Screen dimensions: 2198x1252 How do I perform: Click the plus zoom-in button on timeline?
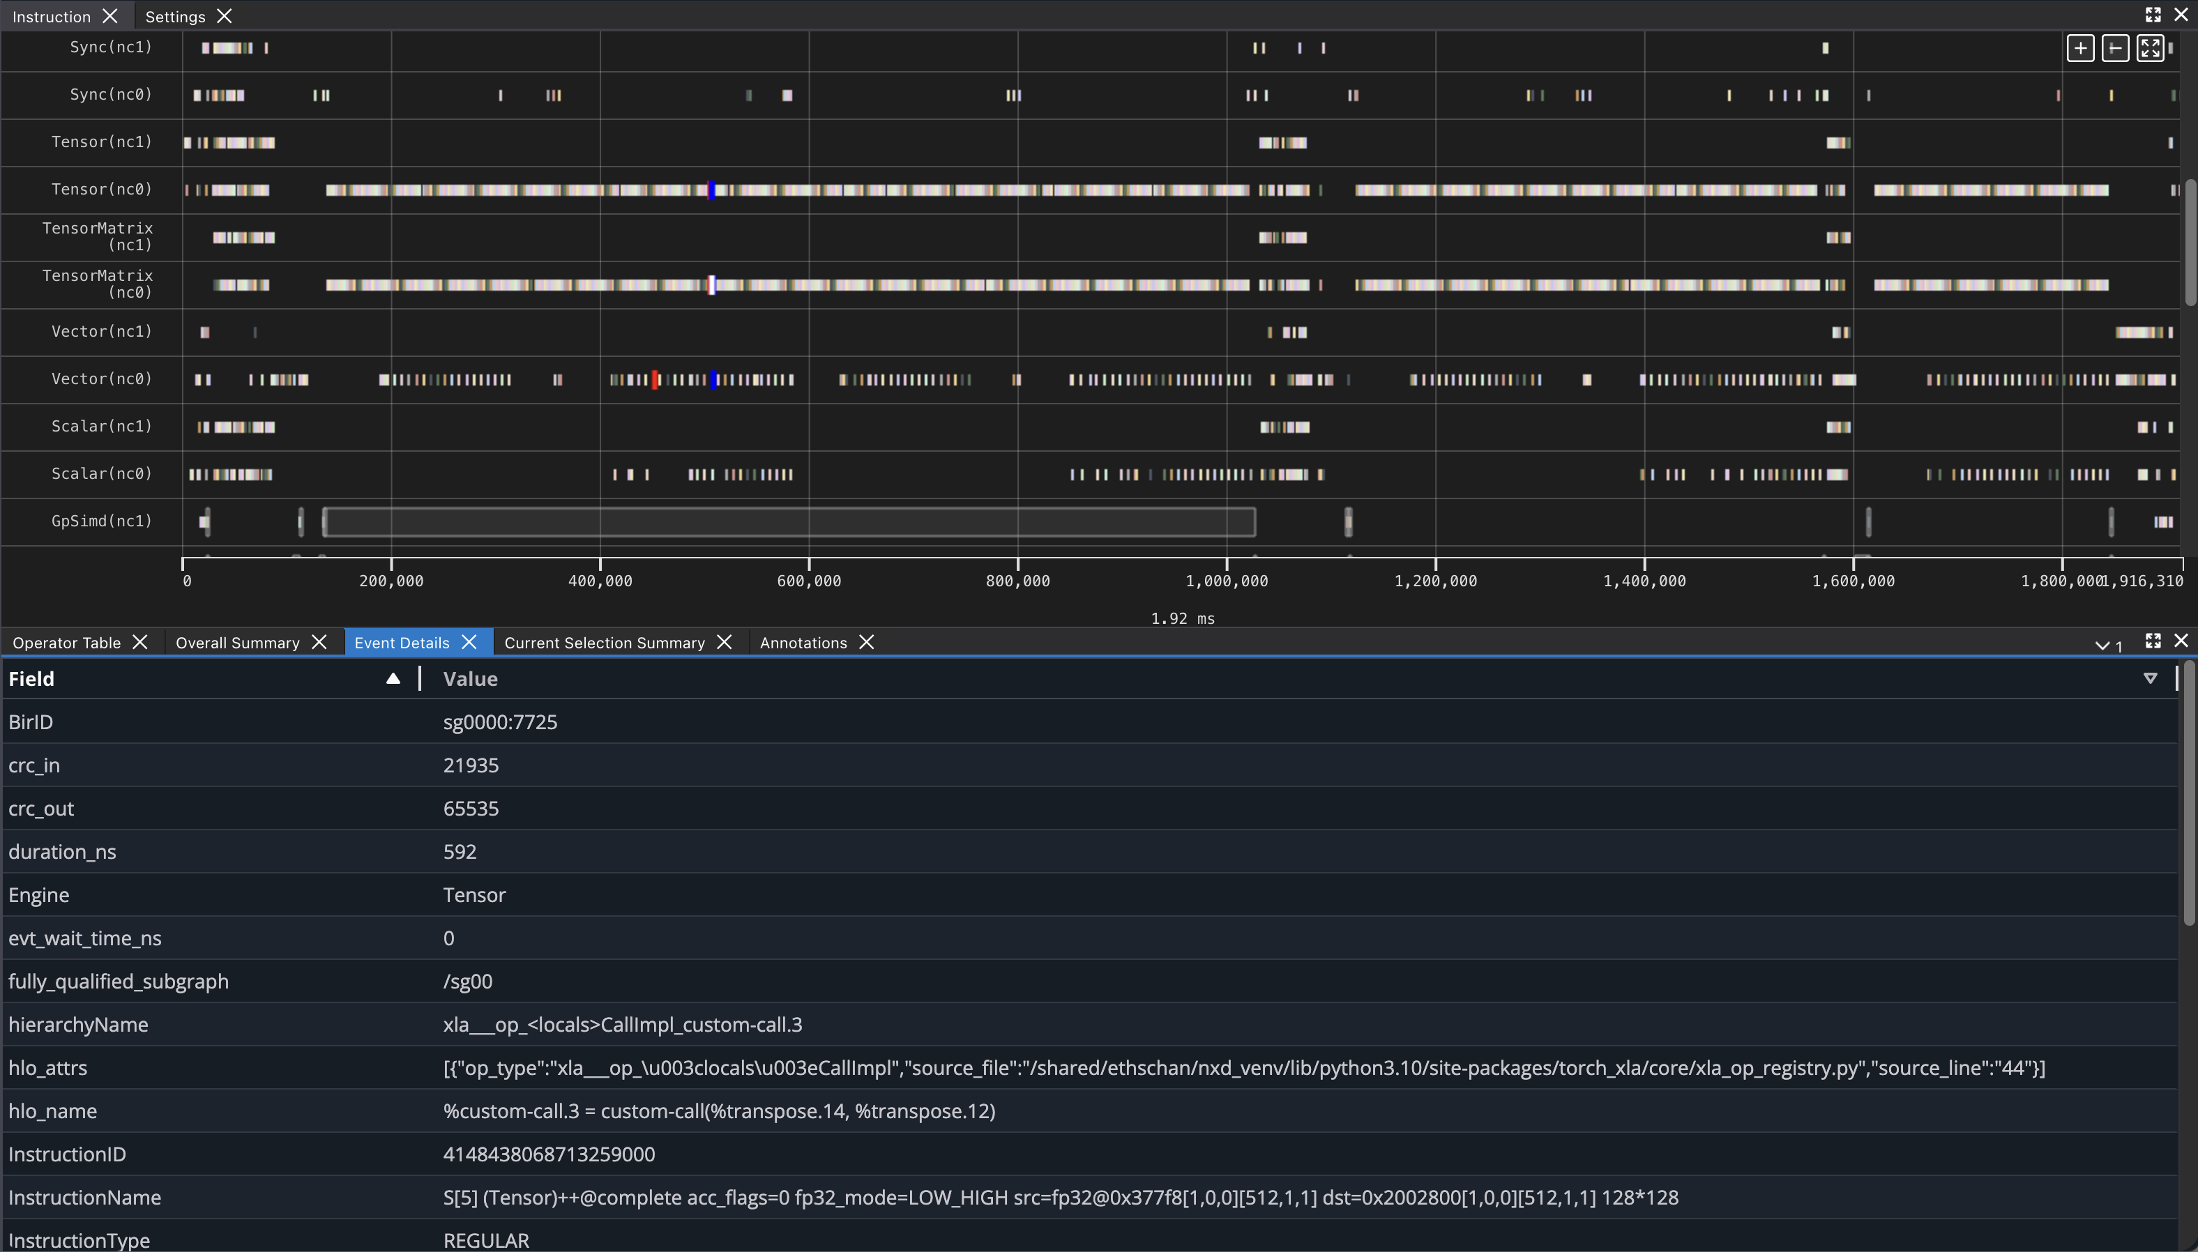(x=2079, y=48)
